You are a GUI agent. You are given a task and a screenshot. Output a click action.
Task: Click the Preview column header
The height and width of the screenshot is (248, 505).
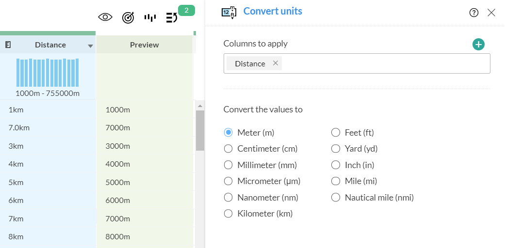[x=144, y=45]
